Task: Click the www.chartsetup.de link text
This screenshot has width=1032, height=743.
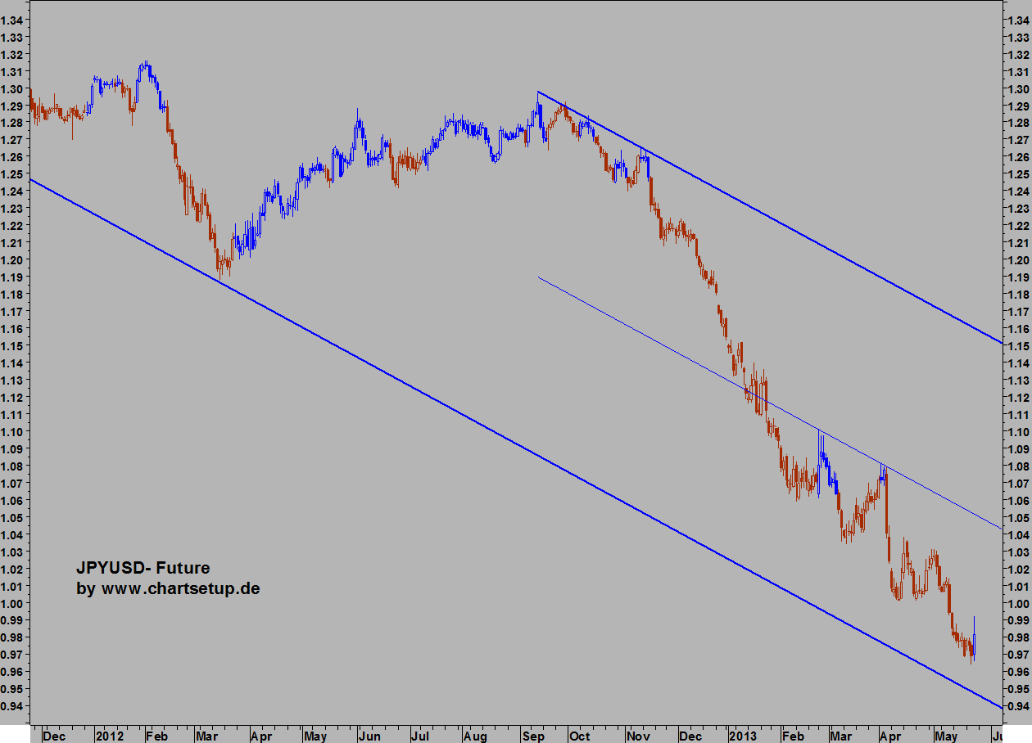Action: point(180,588)
